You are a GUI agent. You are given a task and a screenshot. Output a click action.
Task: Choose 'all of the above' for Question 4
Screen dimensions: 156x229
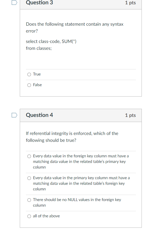coord(29,216)
